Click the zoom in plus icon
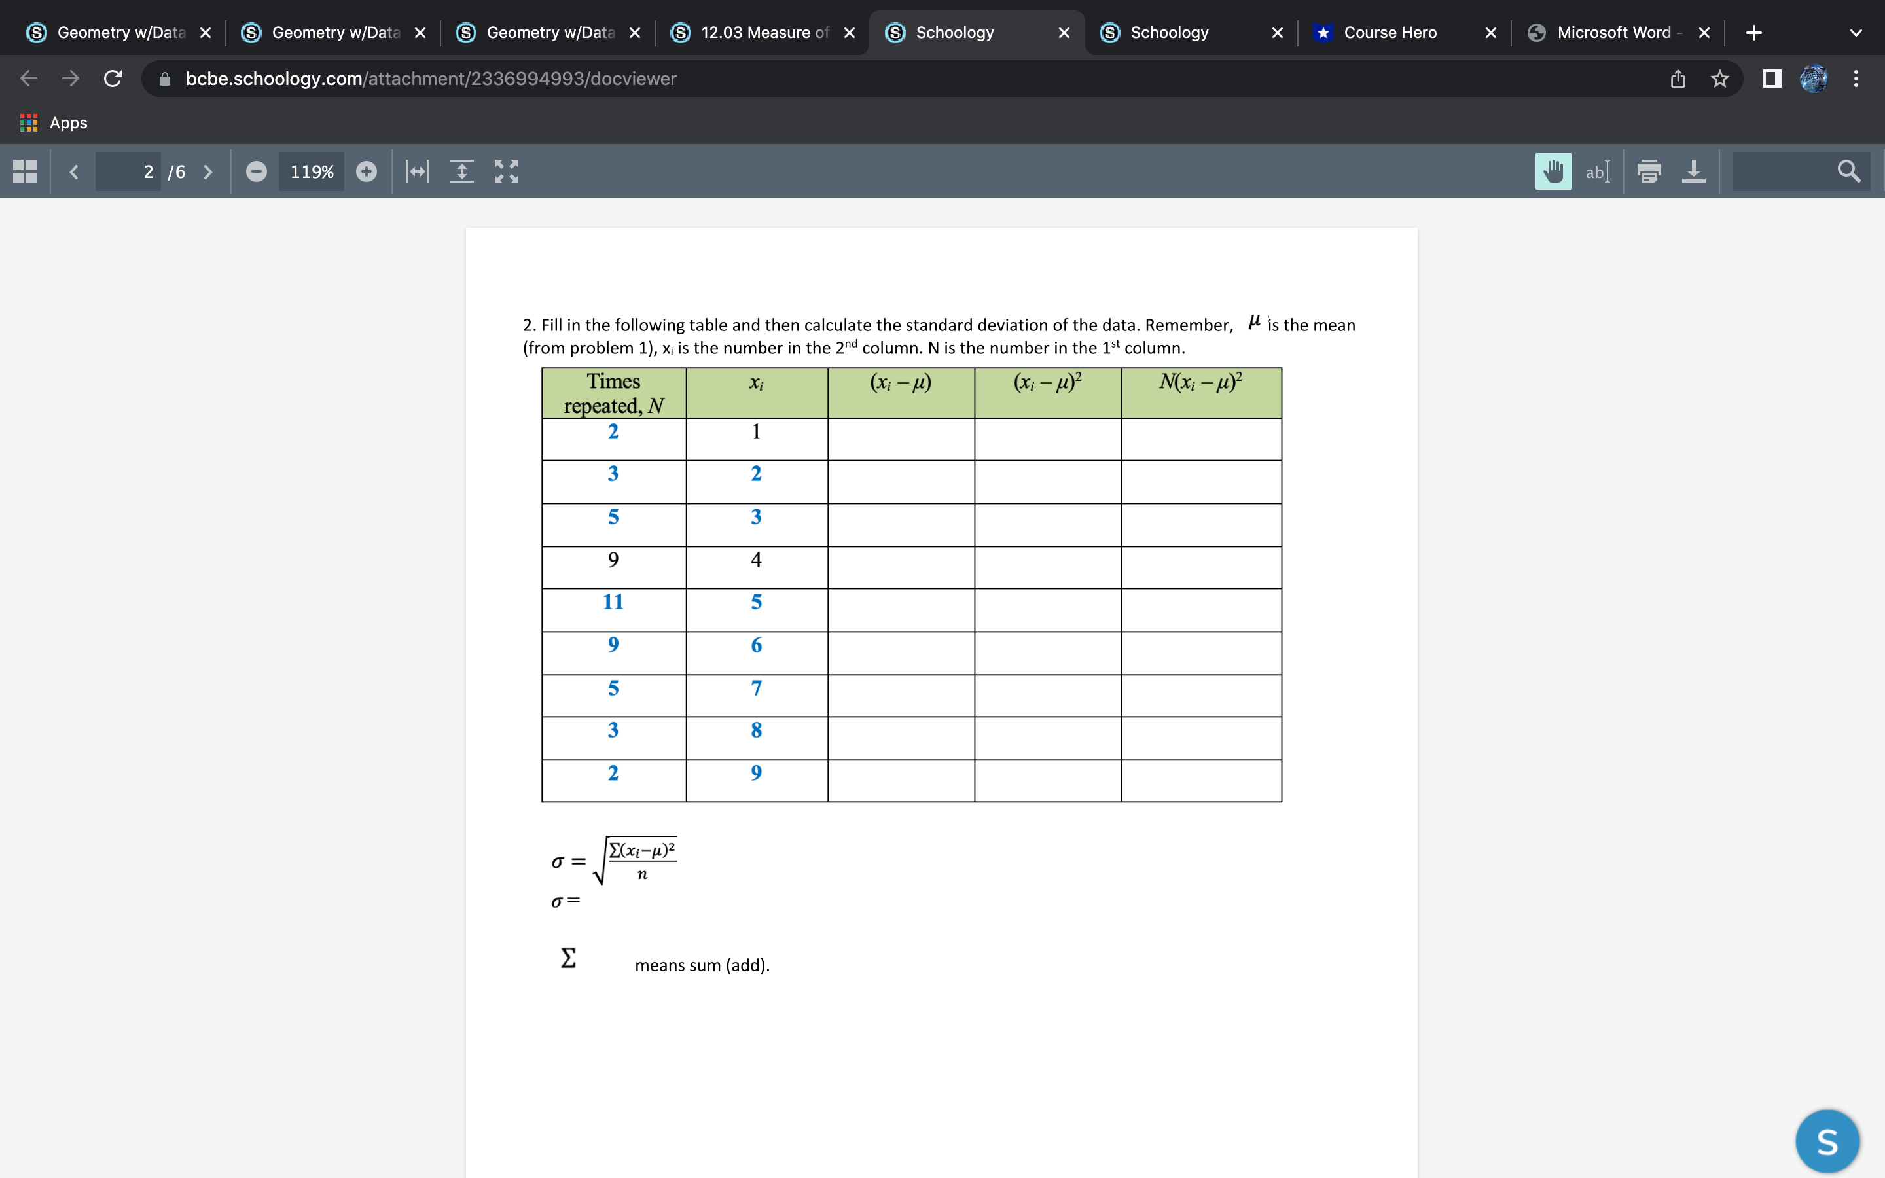The height and width of the screenshot is (1178, 1885). tap(366, 171)
